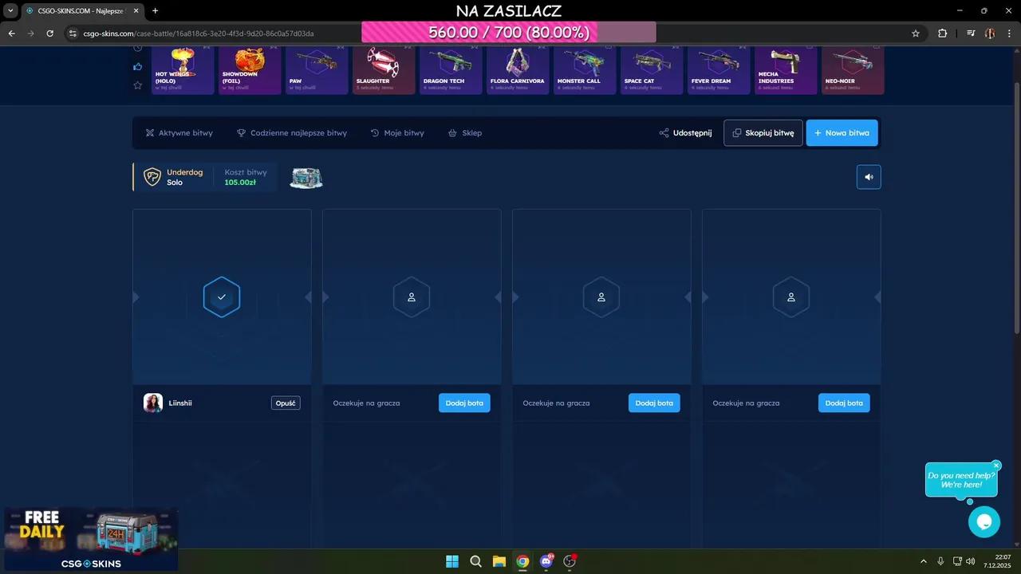Click the Underdog shield mode icon

coord(152,177)
